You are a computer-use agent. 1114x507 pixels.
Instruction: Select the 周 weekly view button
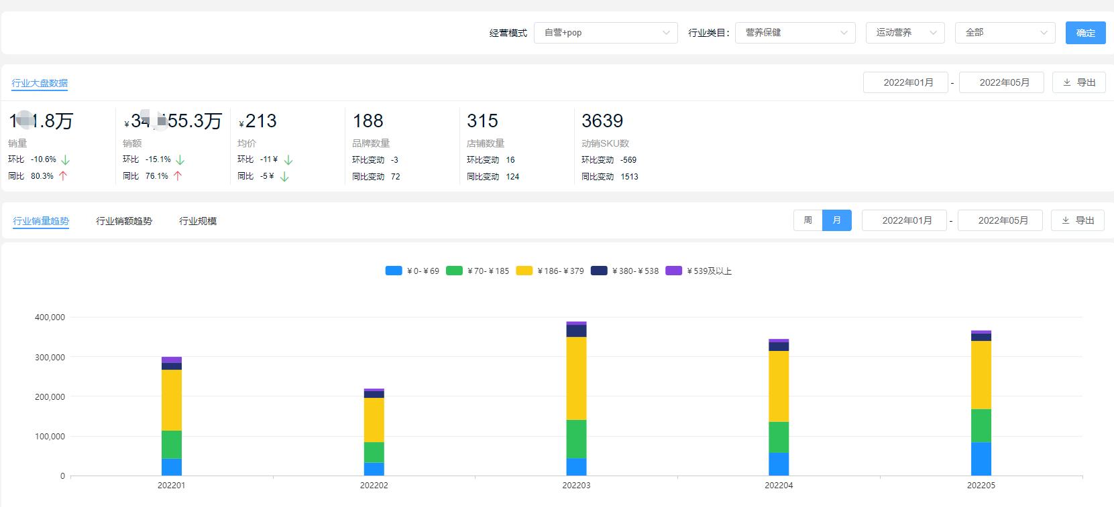[808, 220]
